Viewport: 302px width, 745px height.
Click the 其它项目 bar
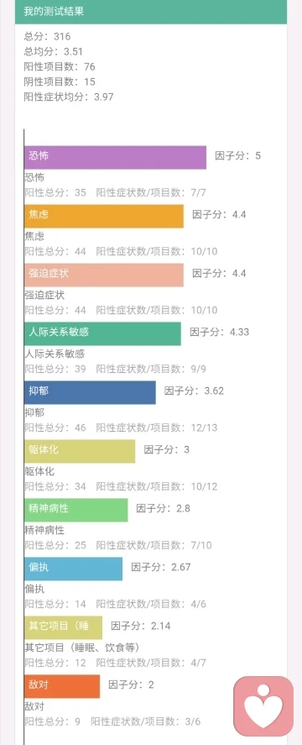[x=63, y=627]
